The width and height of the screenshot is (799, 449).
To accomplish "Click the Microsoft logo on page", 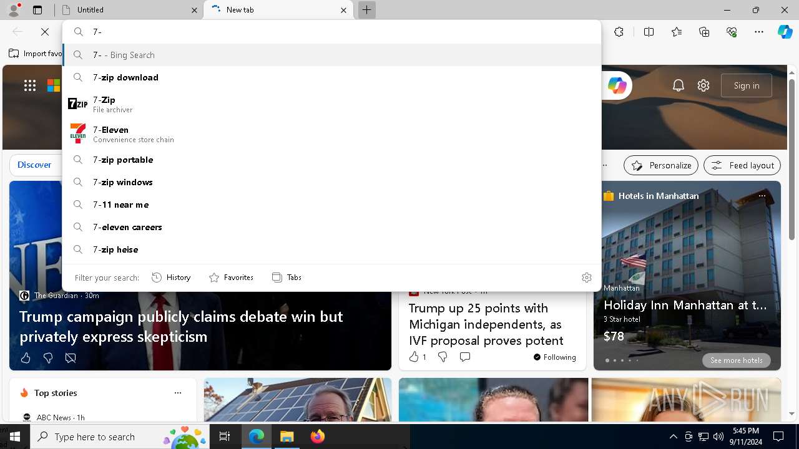I will pos(54,85).
